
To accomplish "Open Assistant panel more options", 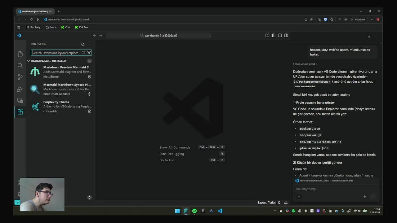I will 376,37.
